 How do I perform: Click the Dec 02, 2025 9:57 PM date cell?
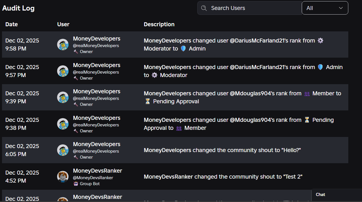click(x=22, y=71)
